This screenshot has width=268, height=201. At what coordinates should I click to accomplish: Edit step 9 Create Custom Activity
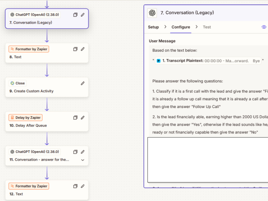(83, 83)
